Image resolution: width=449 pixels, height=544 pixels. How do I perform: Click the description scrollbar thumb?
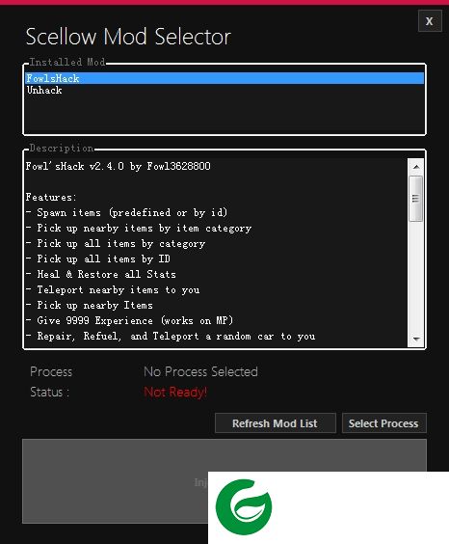tap(415, 199)
